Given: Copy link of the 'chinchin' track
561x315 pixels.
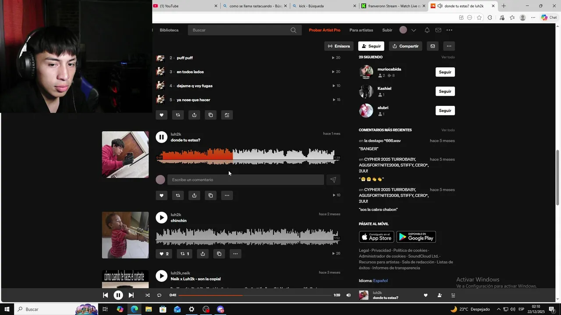Looking at the screenshot, I should pyautogui.click(x=219, y=254).
